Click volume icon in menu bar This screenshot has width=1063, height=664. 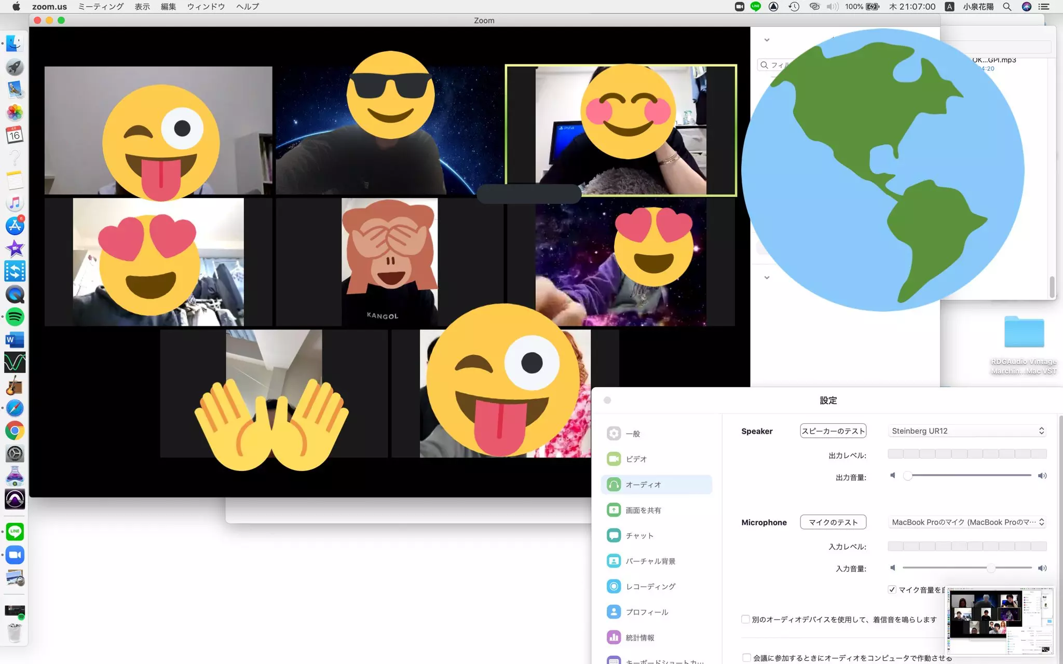(x=832, y=7)
